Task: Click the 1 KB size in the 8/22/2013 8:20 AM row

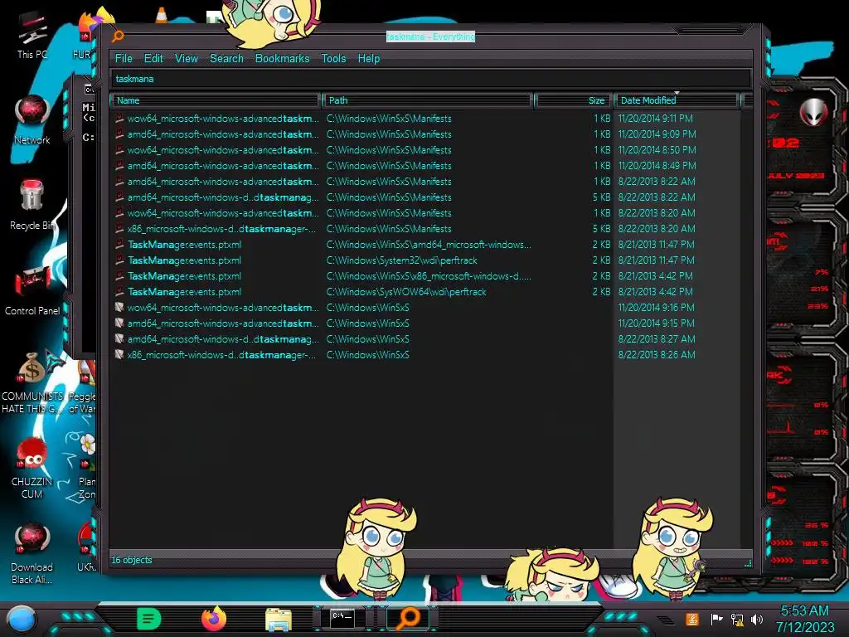Action: (x=602, y=213)
